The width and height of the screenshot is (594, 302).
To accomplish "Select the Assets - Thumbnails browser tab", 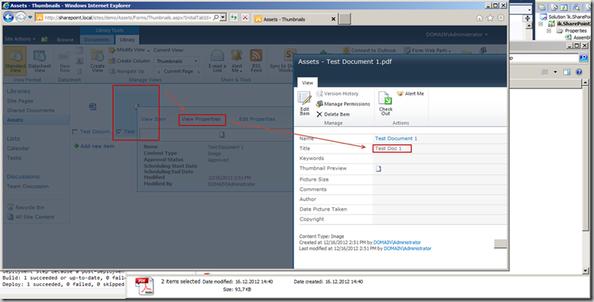I will tap(294, 19).
